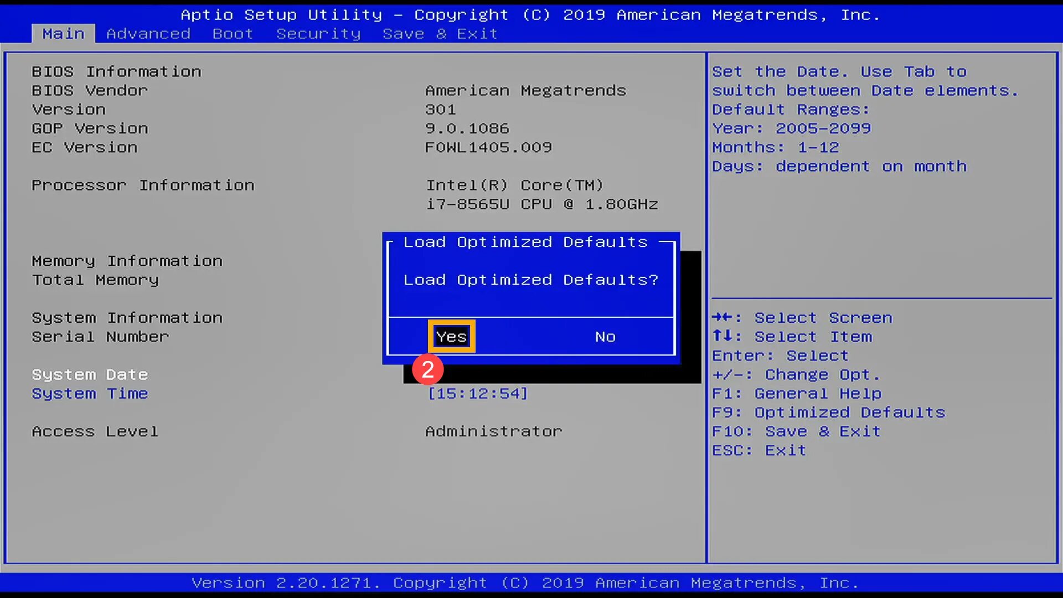Open the Save & Exit tab
The image size is (1063, 598).
[440, 34]
